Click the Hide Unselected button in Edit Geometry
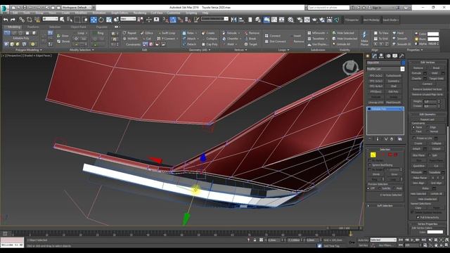This screenshot has width=450, height=253. (x=427, y=199)
